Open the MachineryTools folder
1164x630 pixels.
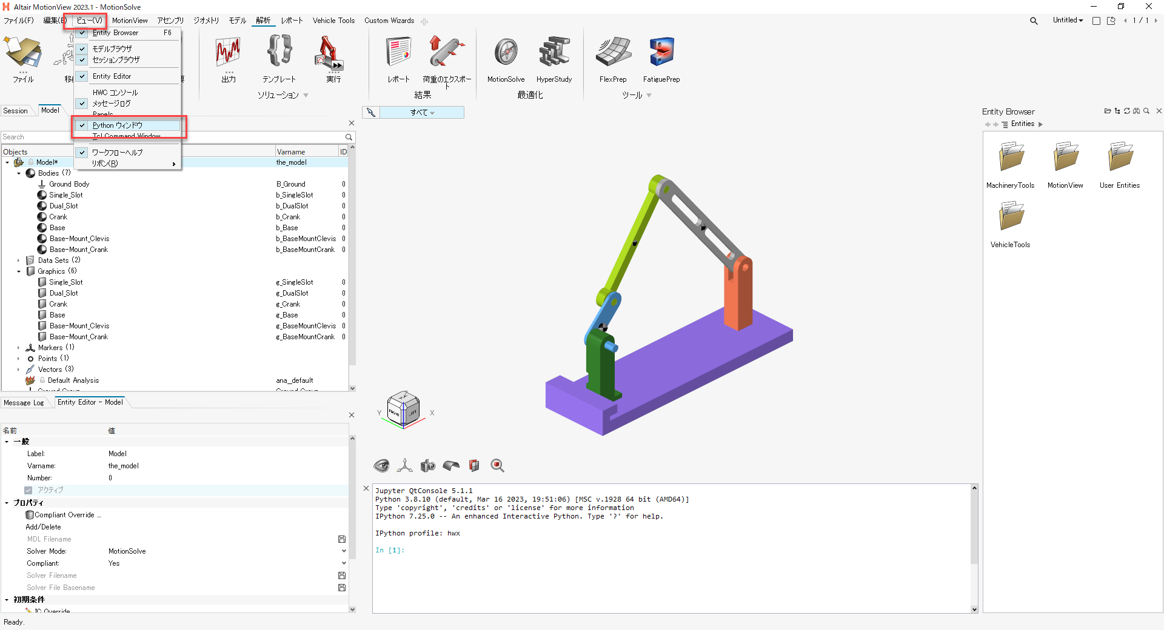click(1011, 165)
